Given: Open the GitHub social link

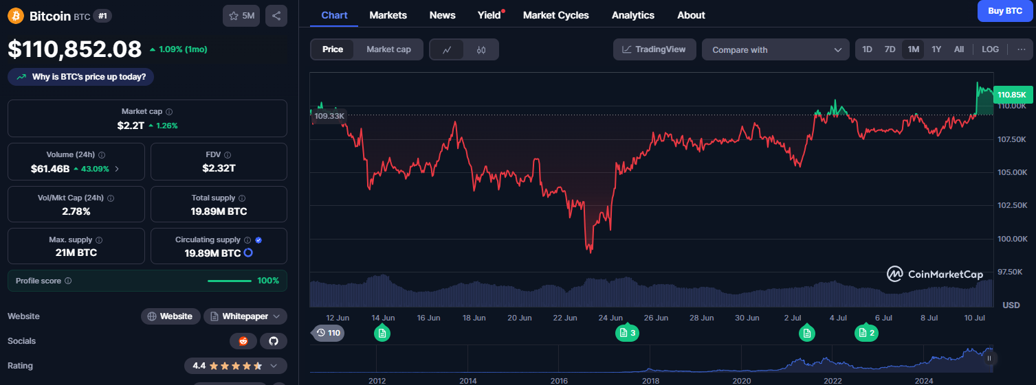Looking at the screenshot, I should (274, 341).
